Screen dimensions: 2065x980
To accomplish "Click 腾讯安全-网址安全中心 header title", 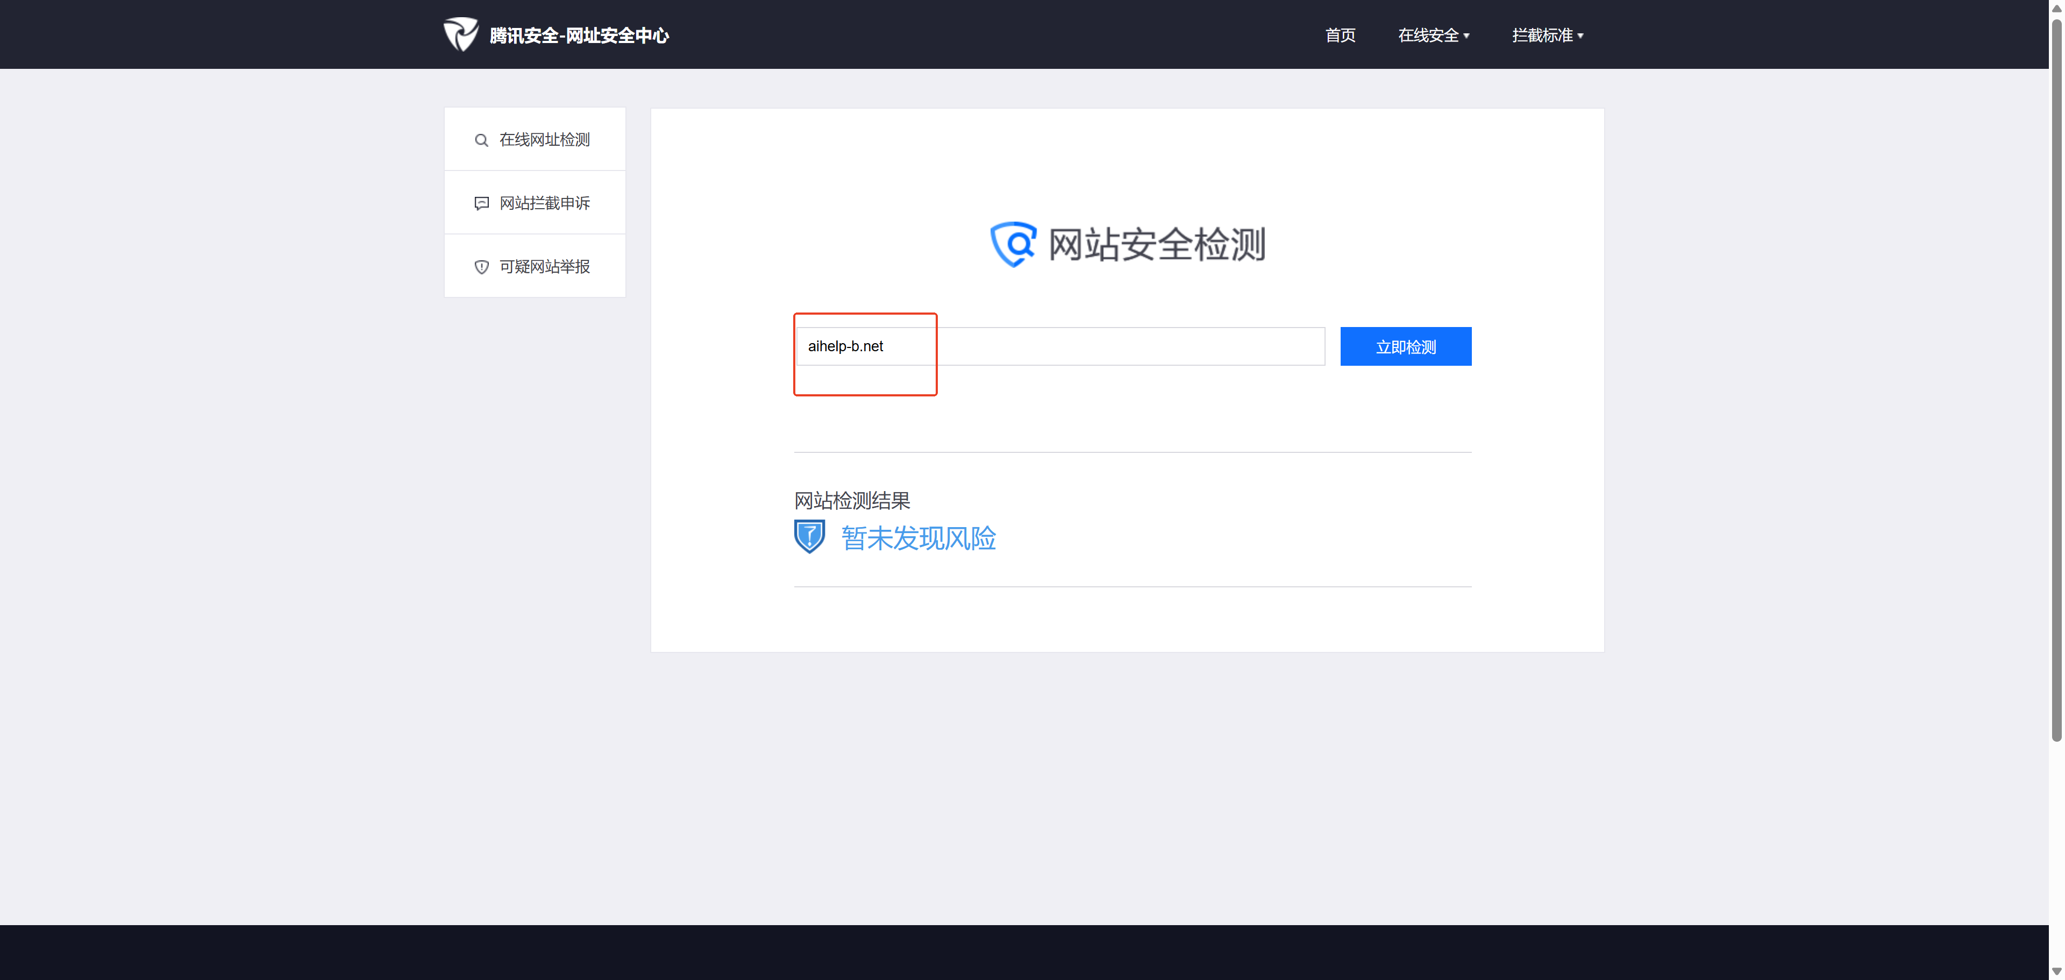I will [x=579, y=35].
